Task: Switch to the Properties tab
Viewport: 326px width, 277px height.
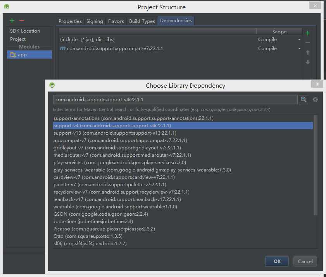Action: 70,21
